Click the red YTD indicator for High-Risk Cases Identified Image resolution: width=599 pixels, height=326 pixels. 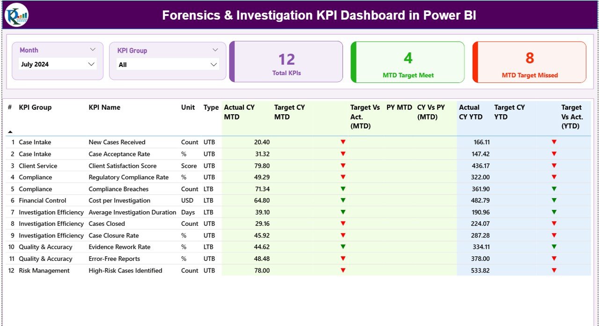tap(554, 270)
